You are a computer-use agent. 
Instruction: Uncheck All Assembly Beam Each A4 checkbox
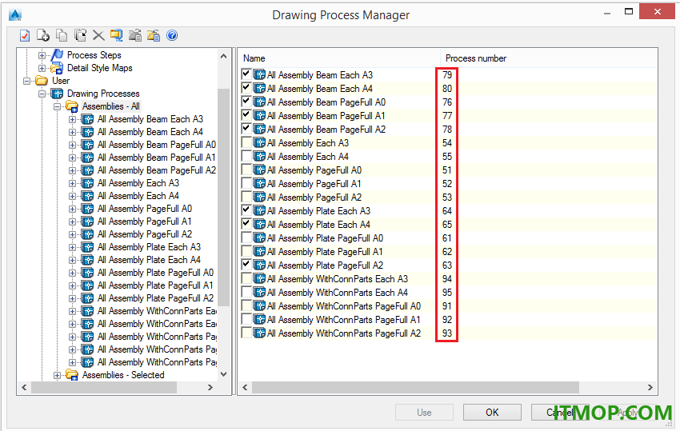(x=246, y=88)
